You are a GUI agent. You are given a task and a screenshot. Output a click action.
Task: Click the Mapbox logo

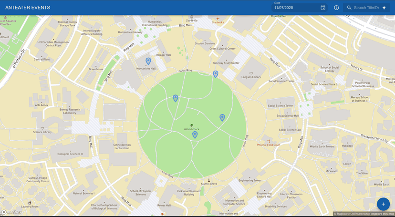(11, 212)
